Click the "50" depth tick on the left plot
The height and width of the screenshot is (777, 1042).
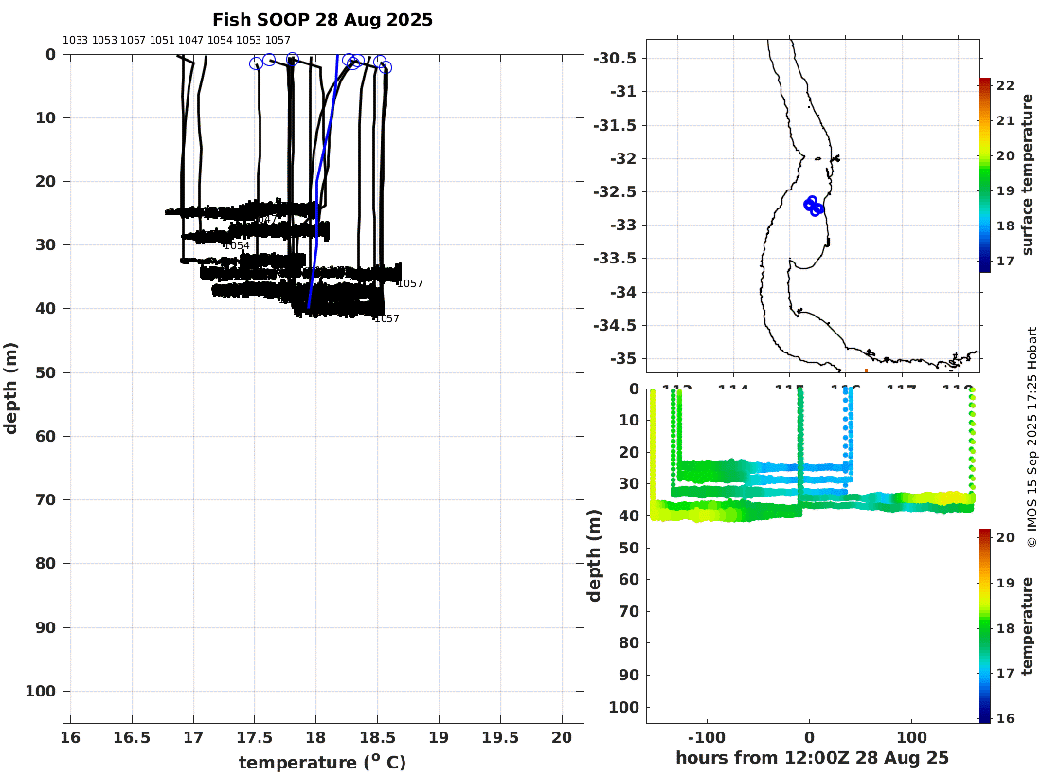point(45,373)
